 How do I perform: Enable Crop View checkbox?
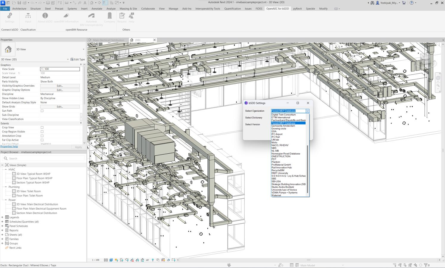click(42, 127)
